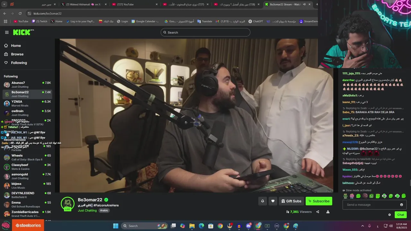The height and width of the screenshot is (231, 411).
Task: Click the microphone icon in the system tray
Action: [x=370, y=226]
